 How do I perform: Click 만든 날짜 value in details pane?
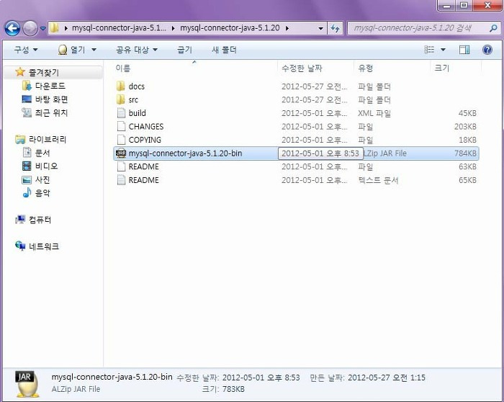coord(387,378)
